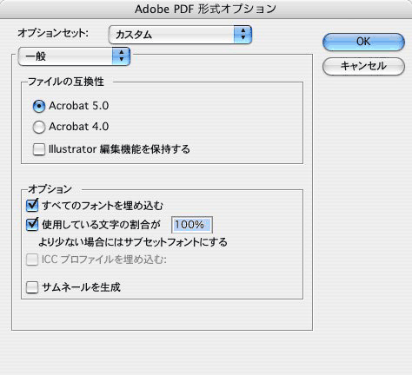Click the OK button
412x375 pixels.
[x=363, y=42]
